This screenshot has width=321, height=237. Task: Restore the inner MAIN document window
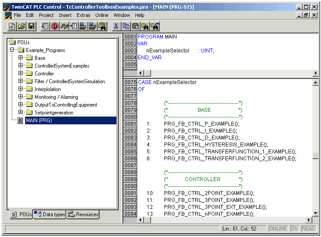pos(306,15)
